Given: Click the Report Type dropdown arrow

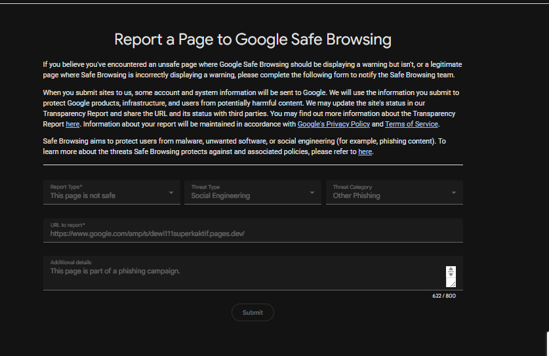Looking at the screenshot, I should point(171,193).
